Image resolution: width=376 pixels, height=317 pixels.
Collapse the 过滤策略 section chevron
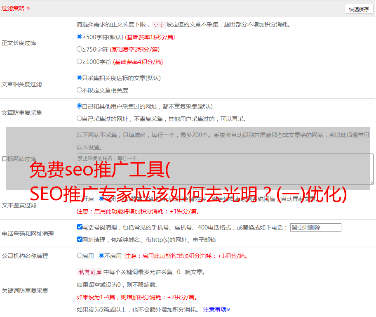(x=28, y=8)
